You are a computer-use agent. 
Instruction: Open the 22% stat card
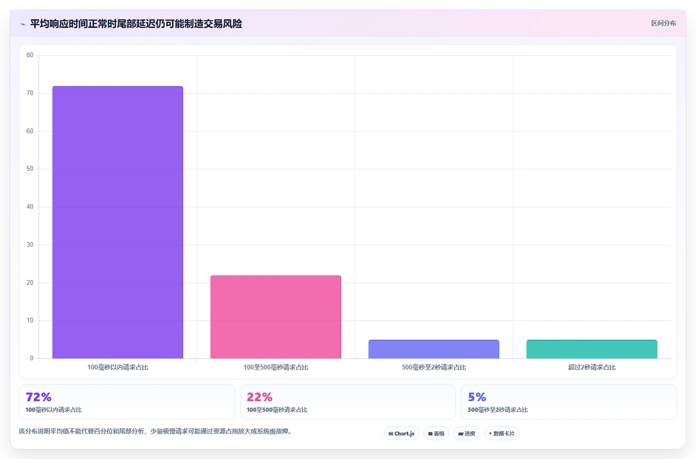tap(348, 402)
